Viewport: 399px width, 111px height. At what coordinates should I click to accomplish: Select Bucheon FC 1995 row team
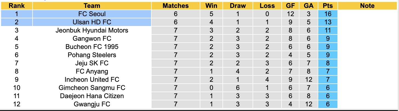(92, 47)
